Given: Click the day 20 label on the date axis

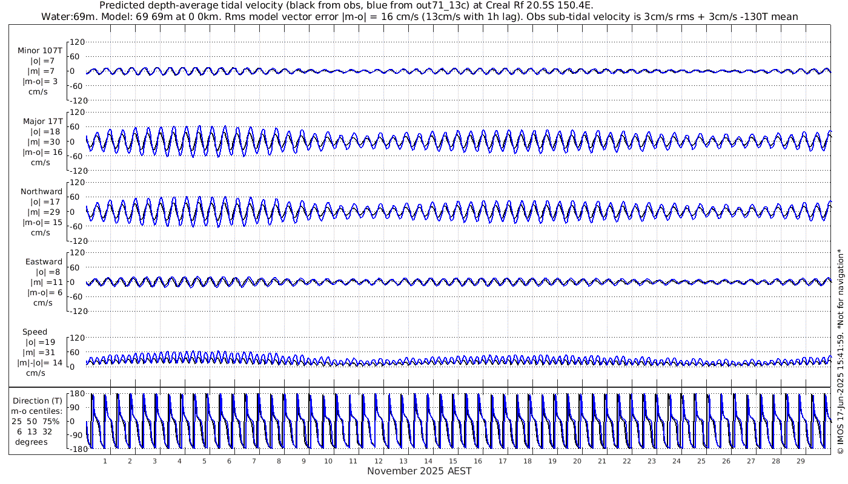Looking at the screenshot, I should 577,460.
